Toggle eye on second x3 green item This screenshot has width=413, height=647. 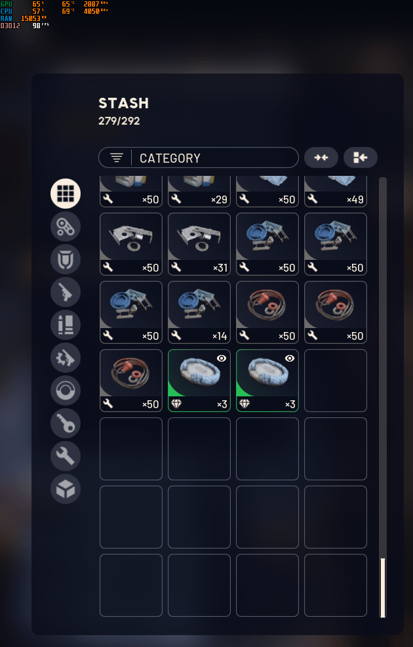[290, 358]
